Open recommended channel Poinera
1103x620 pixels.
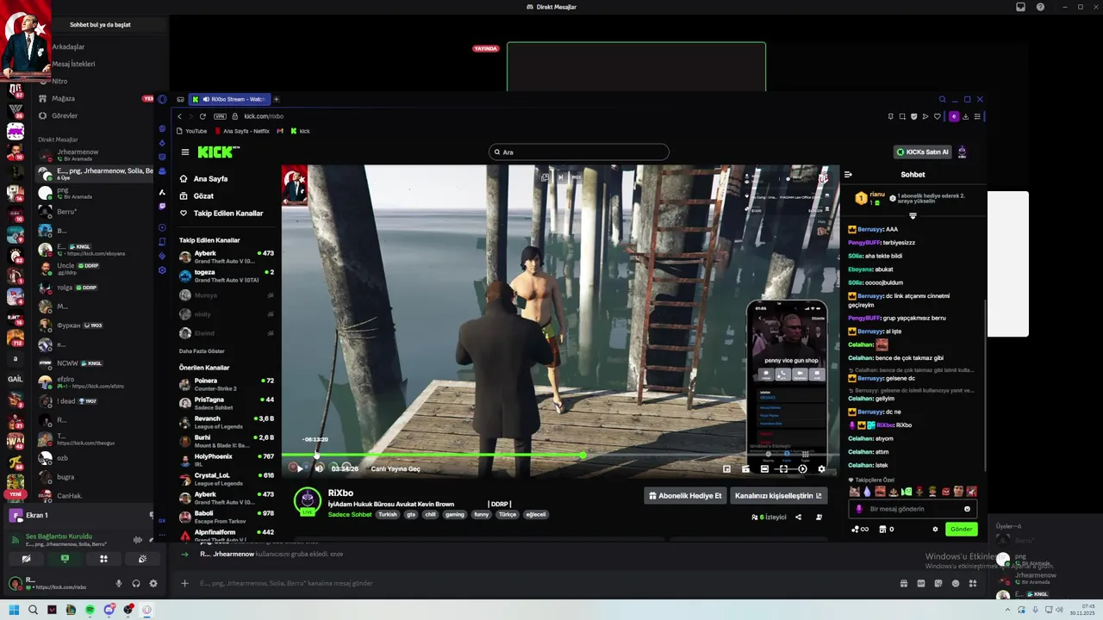click(x=227, y=384)
